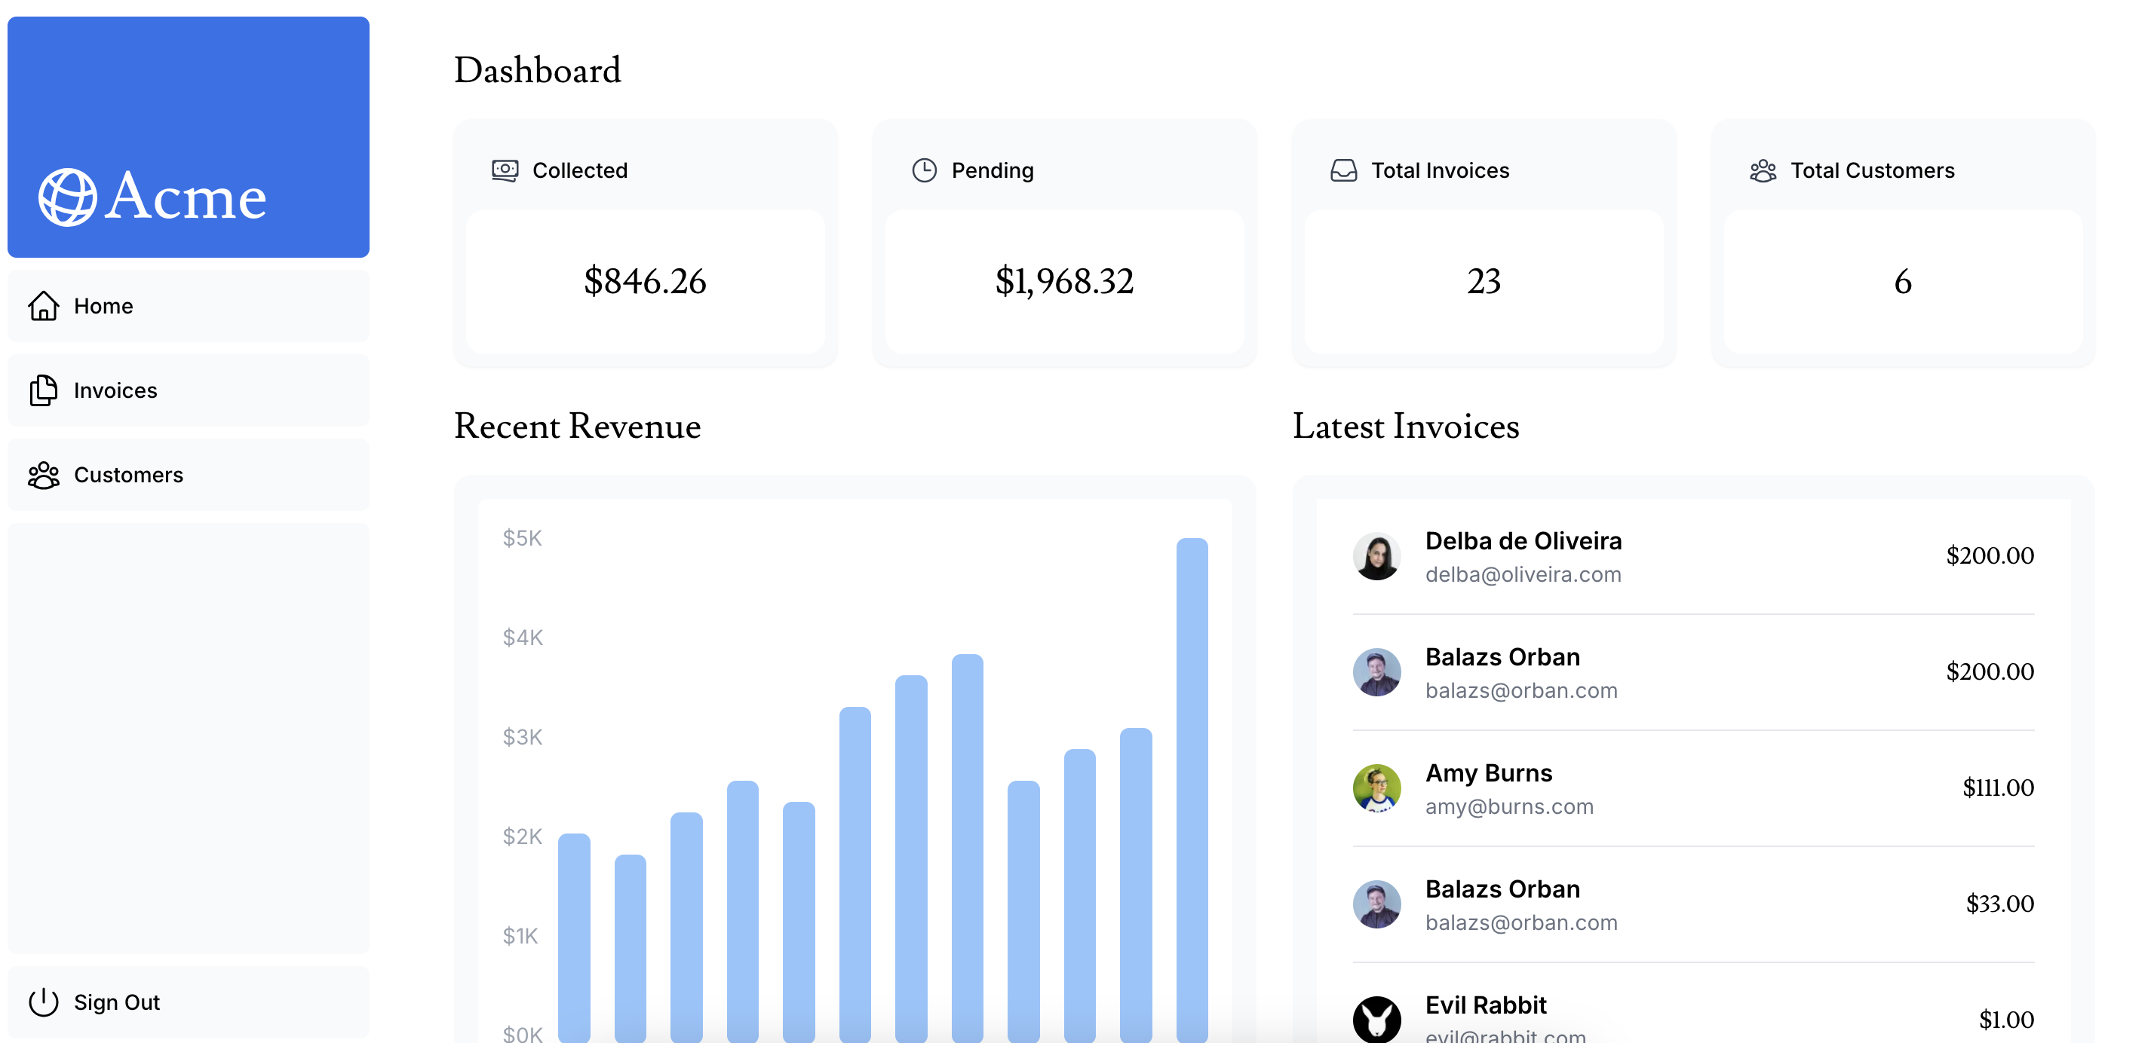Click the $33.00 invoice amount
Viewport: 2154px width, 1043px height.
click(x=2000, y=904)
